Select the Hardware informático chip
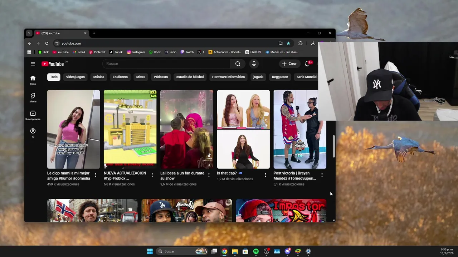The width and height of the screenshot is (458, 257). pyautogui.click(x=228, y=77)
